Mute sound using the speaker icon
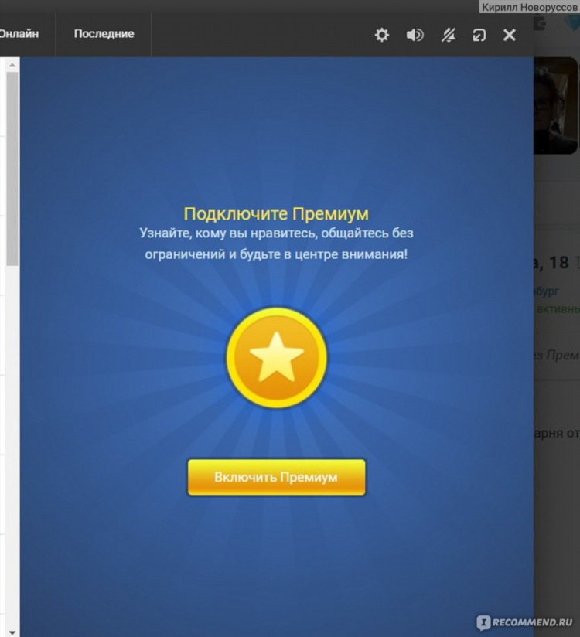 (415, 35)
